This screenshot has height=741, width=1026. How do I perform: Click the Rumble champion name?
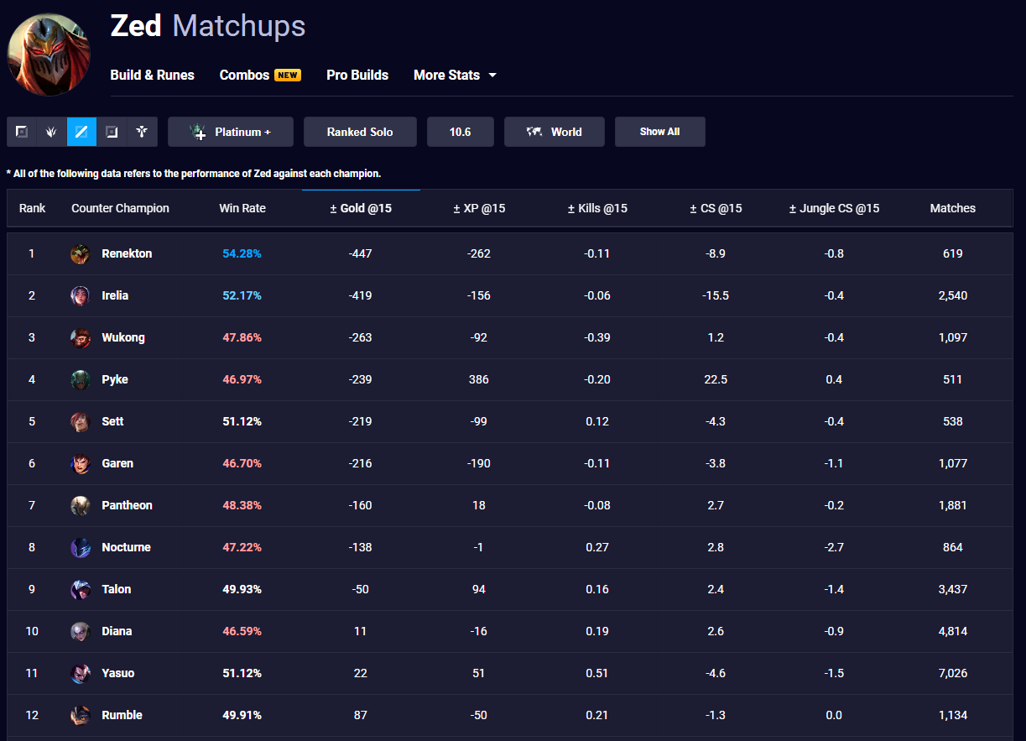coord(122,715)
